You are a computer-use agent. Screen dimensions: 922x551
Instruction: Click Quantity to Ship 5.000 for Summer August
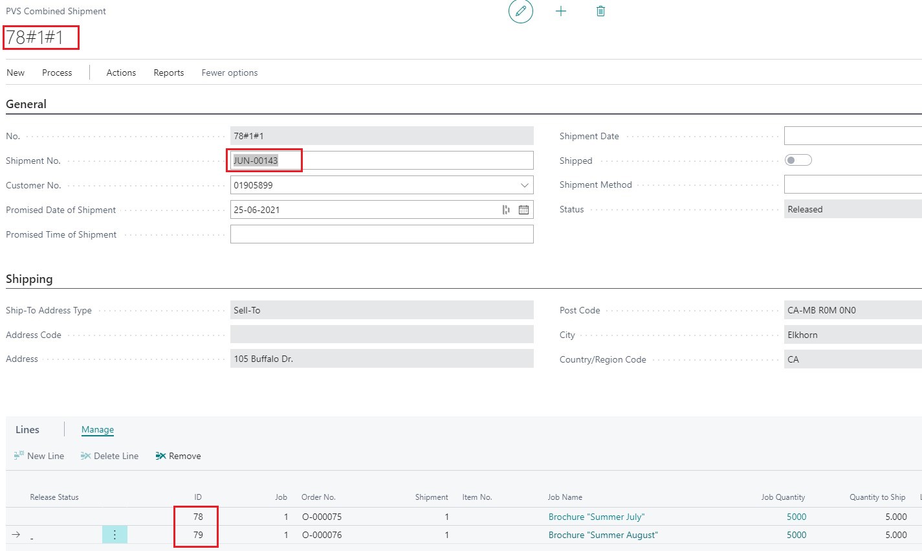895,535
